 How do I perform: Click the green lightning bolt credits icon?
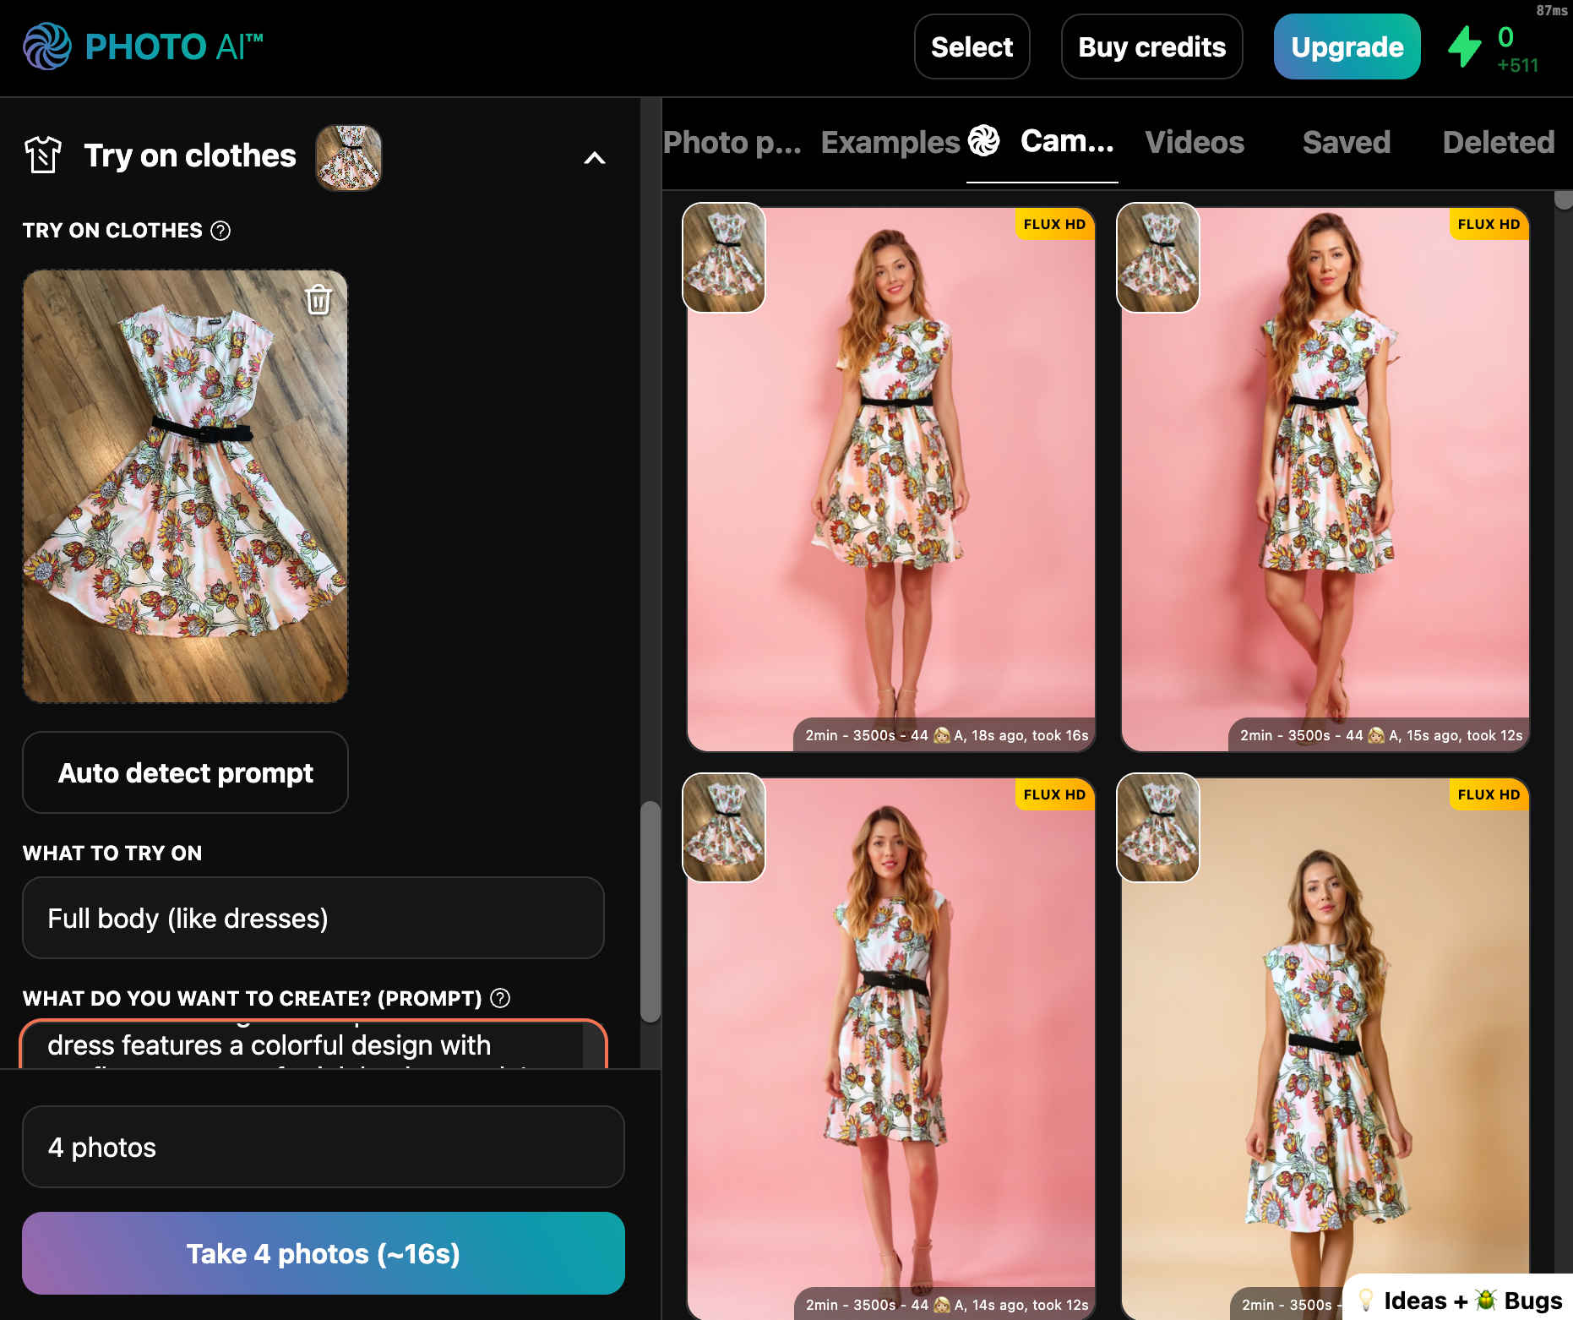[x=1465, y=47]
